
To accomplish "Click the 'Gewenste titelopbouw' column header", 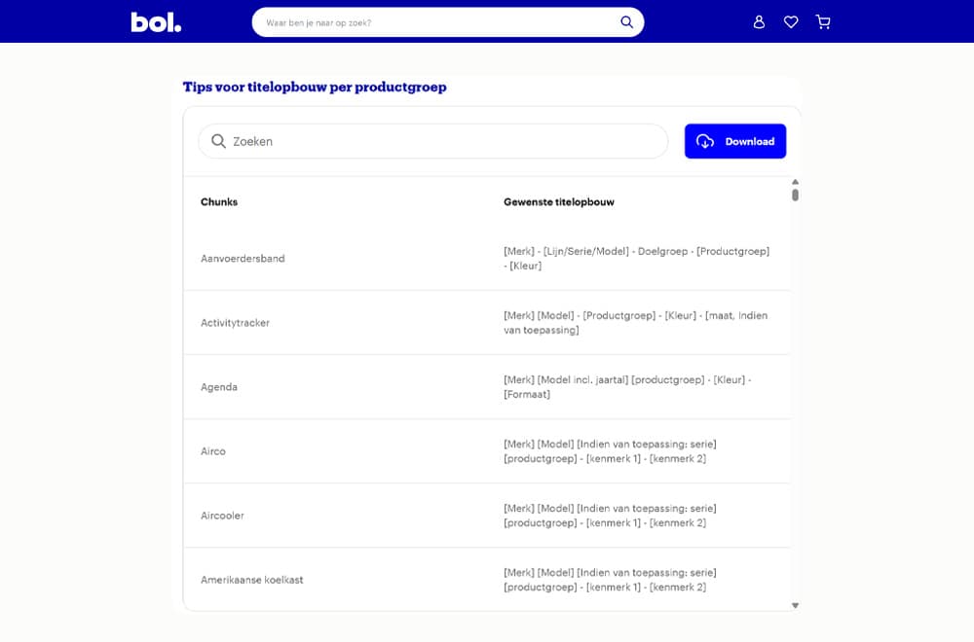I will [559, 202].
